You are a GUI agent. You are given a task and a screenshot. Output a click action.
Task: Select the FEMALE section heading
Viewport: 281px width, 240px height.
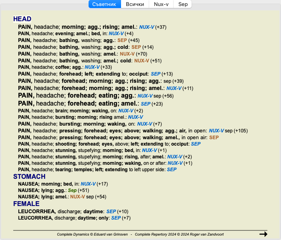coord(27,204)
